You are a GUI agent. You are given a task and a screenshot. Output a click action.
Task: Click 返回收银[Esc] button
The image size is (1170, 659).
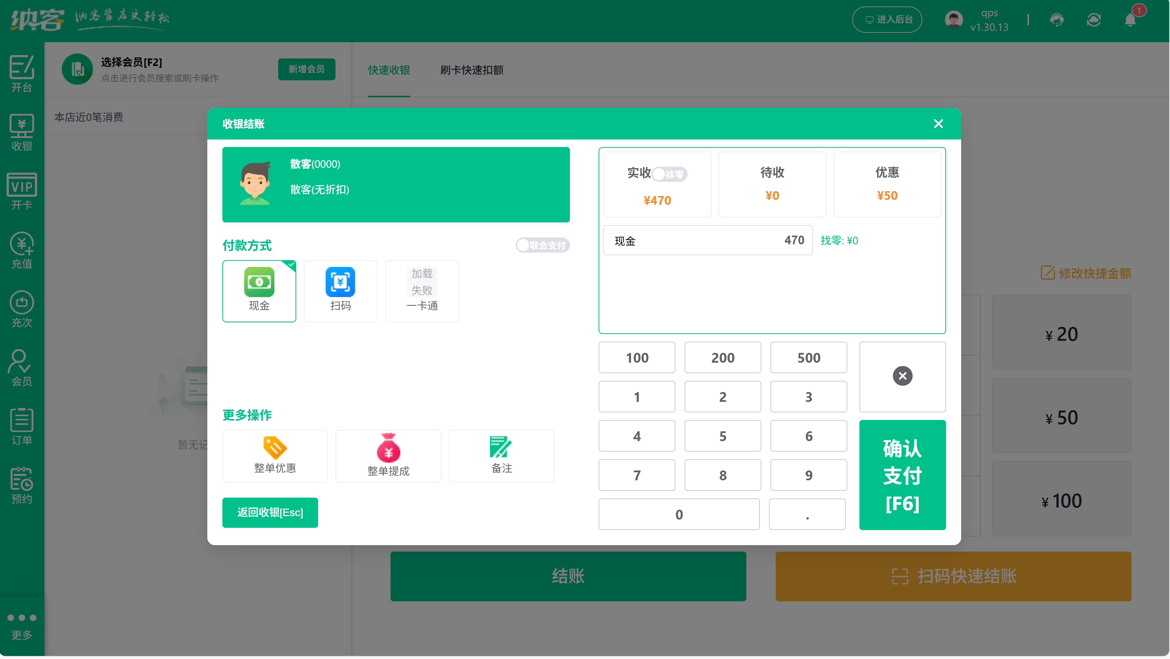(x=270, y=512)
